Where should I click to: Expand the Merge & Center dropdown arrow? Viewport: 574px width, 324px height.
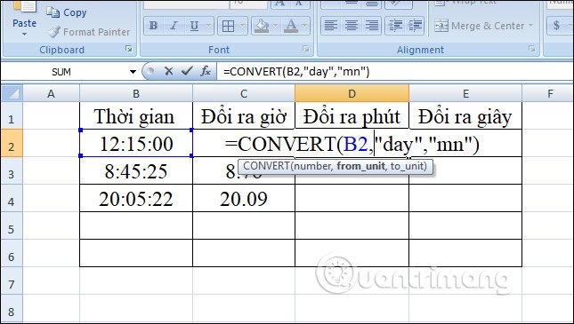pos(531,26)
